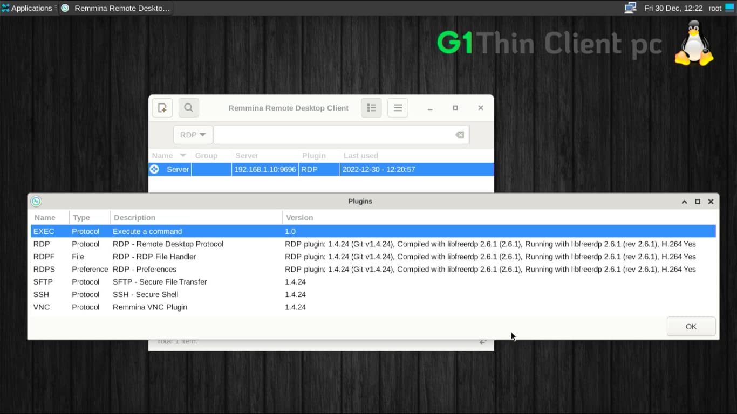Open the Applications menu
Screen dimensions: 737x414
pos(28,8)
